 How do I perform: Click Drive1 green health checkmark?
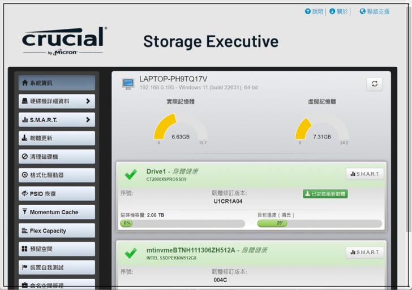131,174
